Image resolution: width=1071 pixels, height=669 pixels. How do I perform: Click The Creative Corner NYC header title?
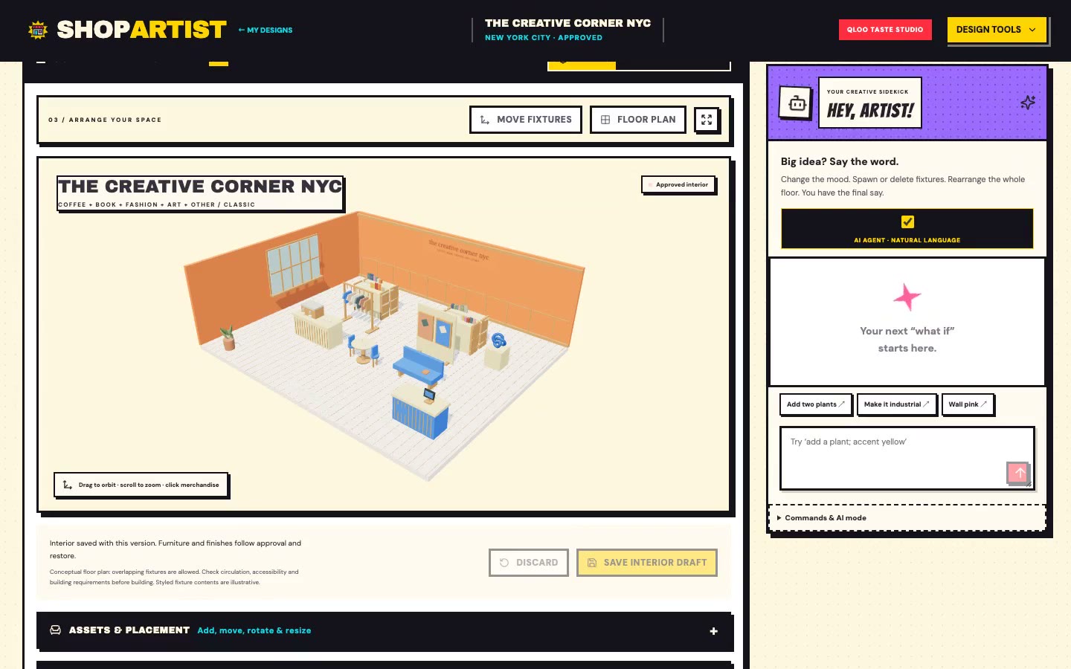coord(567,23)
